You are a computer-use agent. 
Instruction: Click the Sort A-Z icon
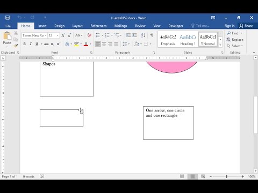[x=143, y=35]
